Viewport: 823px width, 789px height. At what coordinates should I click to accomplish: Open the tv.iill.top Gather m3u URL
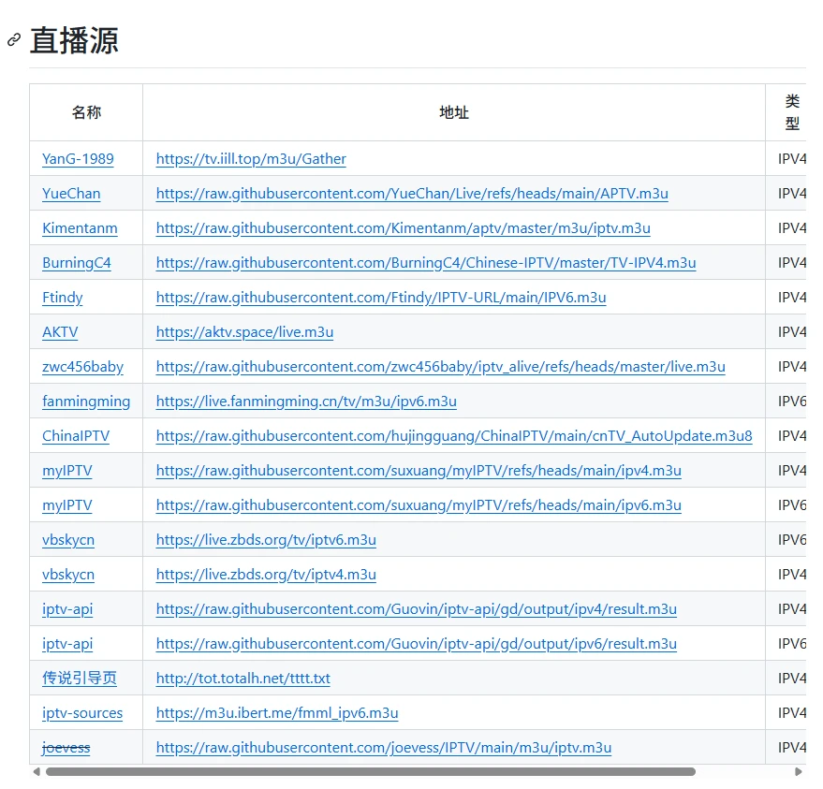[251, 159]
